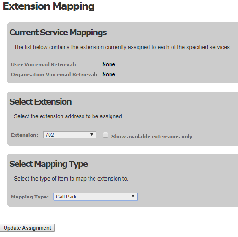
Task: Open the Extension dropdown showing 702
Action: [70, 135]
